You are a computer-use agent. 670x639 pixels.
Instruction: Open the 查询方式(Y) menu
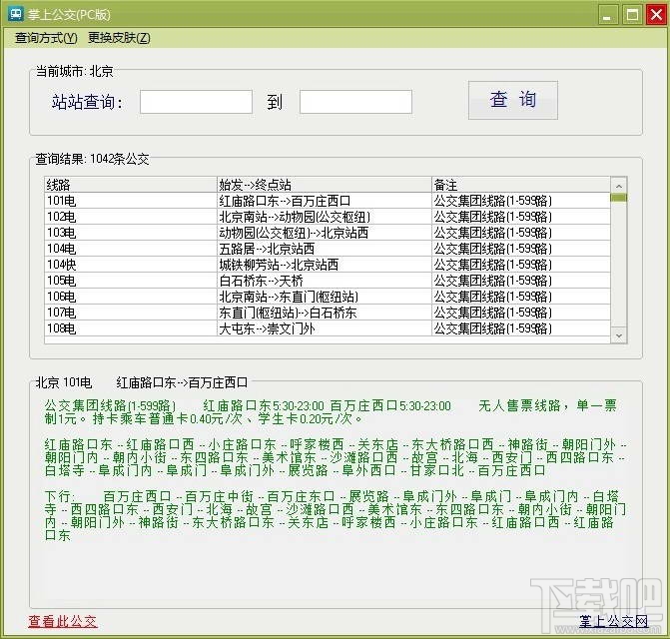(x=46, y=38)
